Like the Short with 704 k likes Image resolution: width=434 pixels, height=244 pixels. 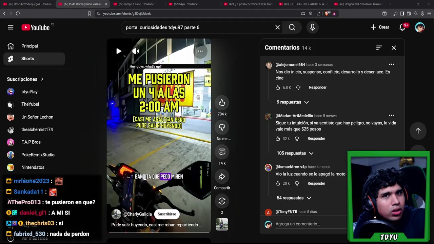[222, 103]
